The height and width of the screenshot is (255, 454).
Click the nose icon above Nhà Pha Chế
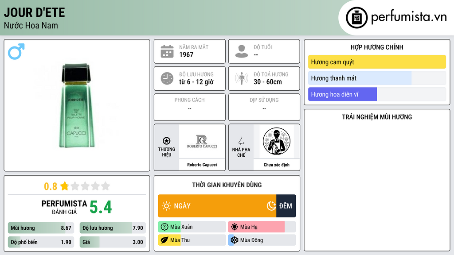(241, 141)
